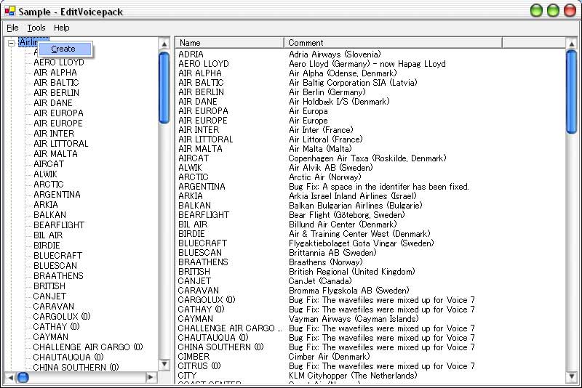The image size is (582, 388).
Task: Select AIR BERLIN tree node
Action: tap(56, 93)
